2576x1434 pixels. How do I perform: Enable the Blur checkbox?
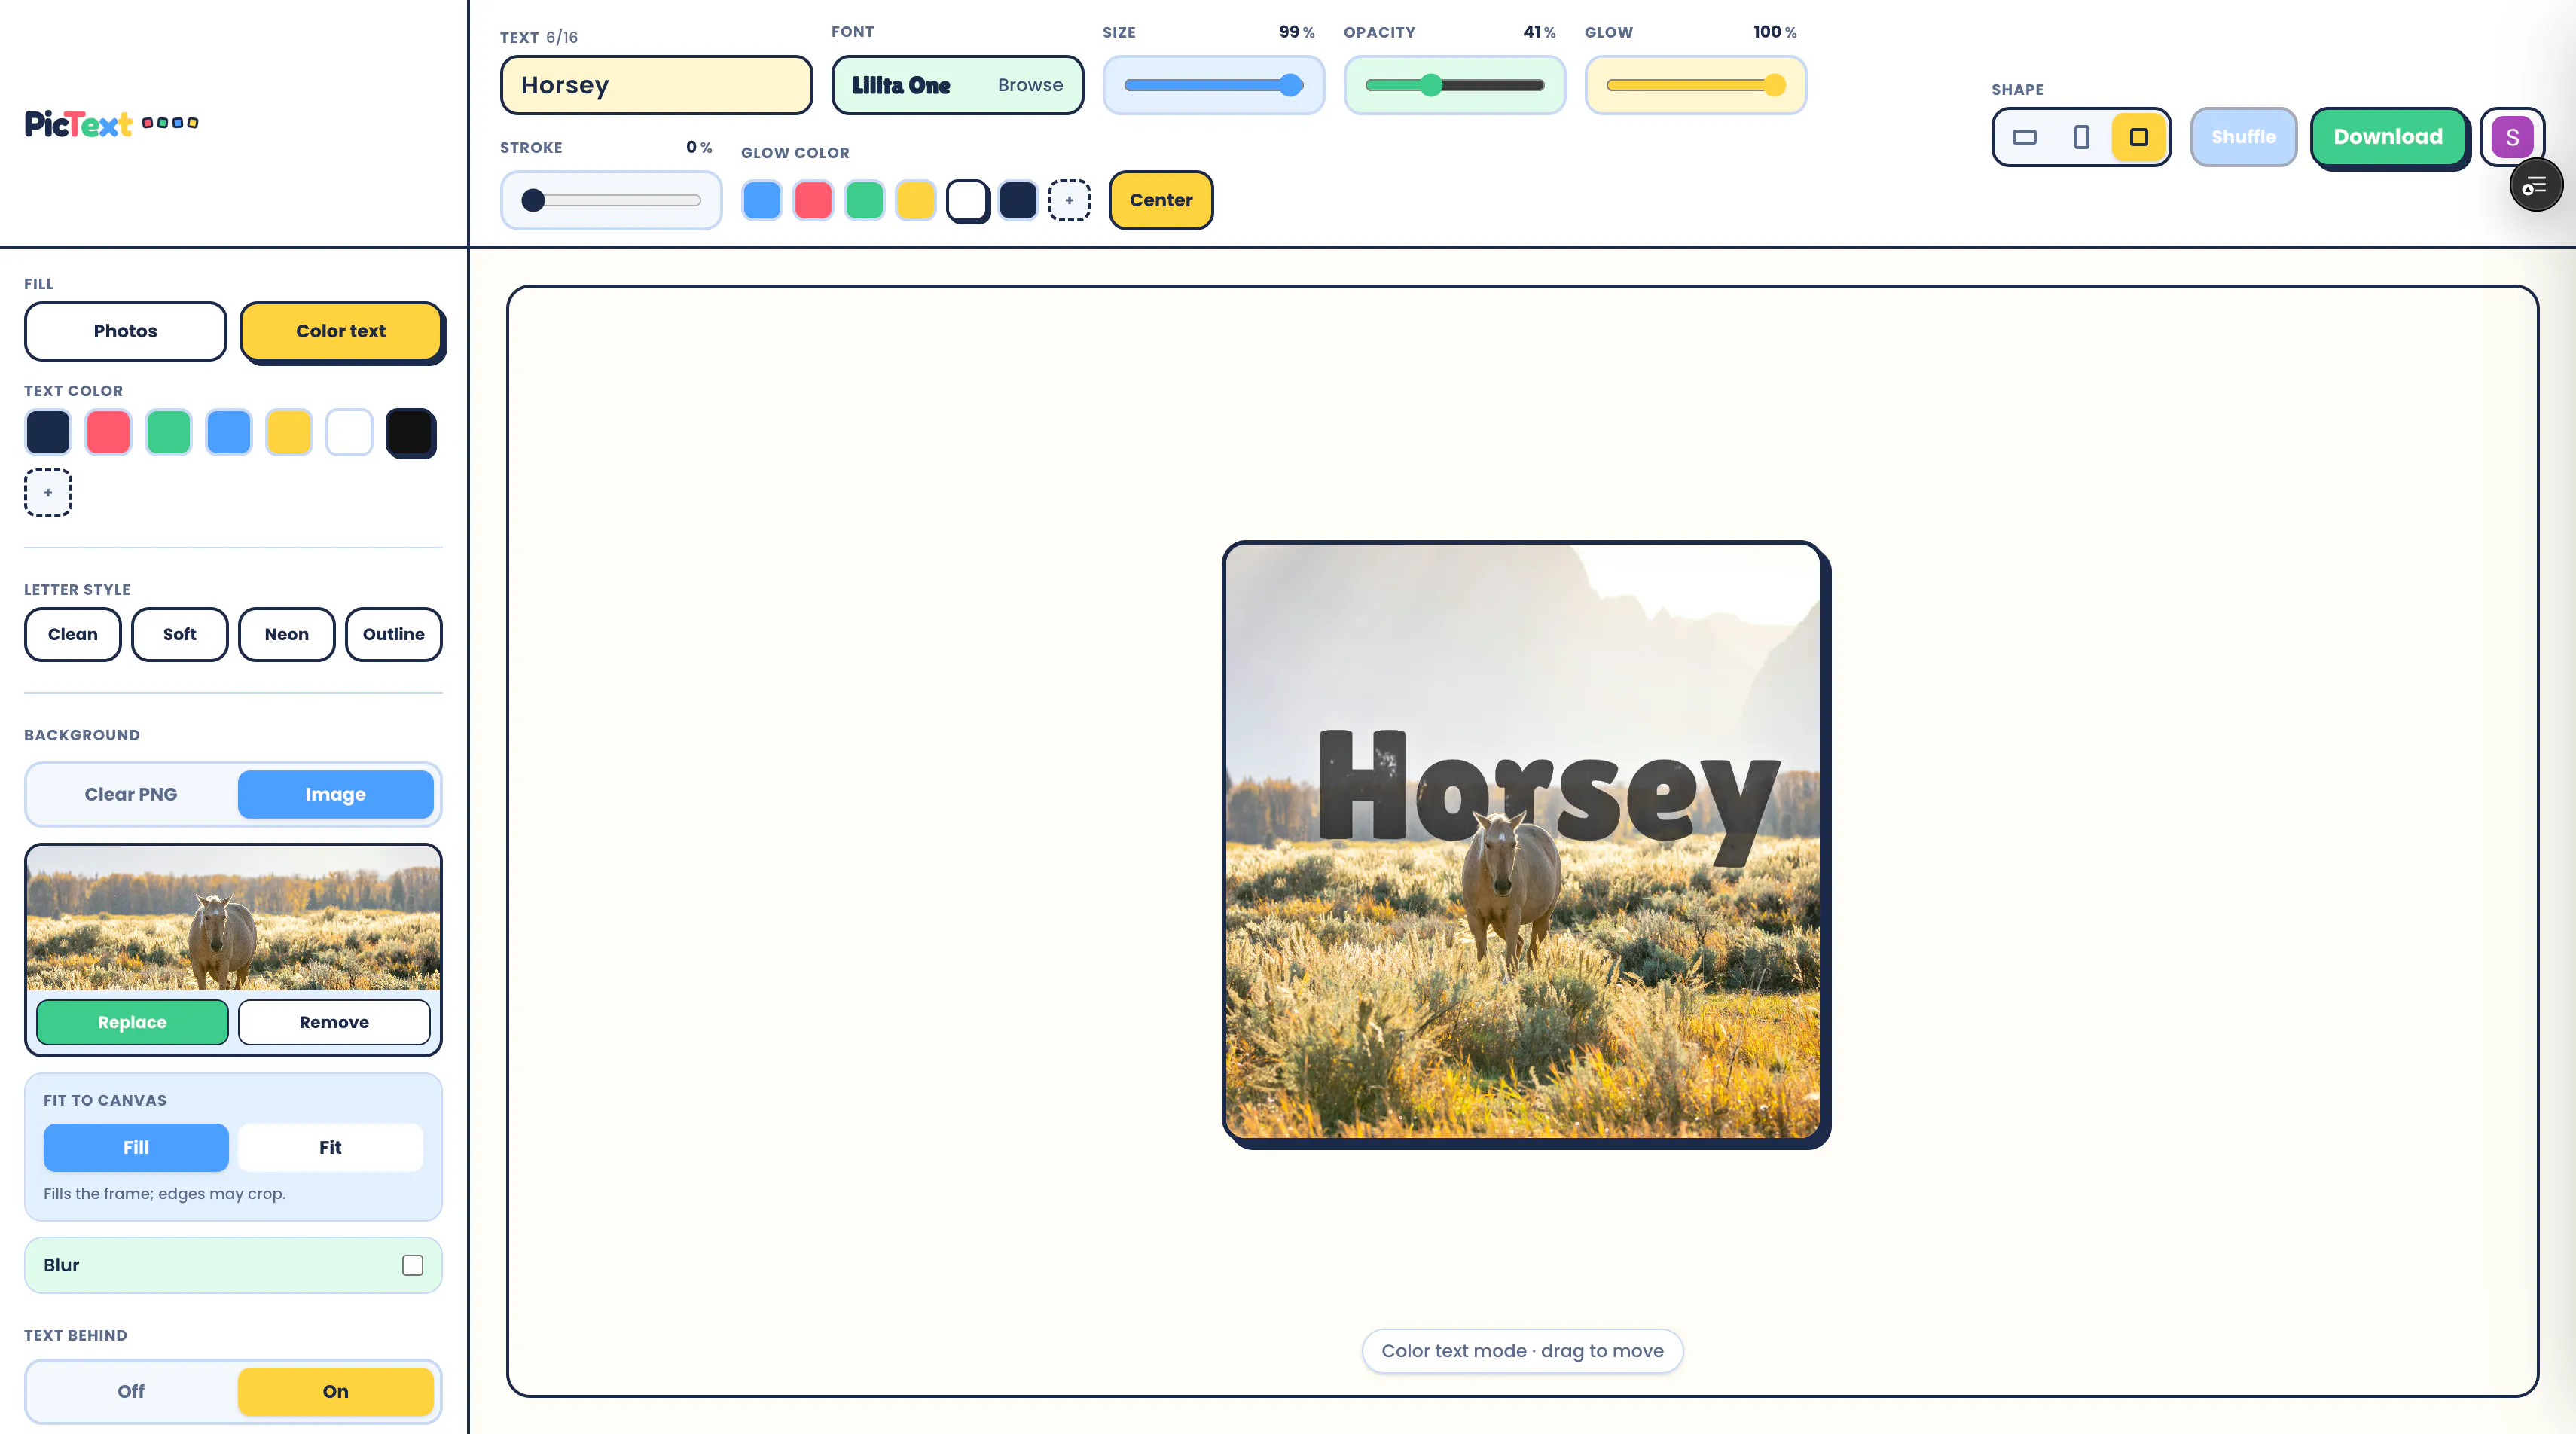412,1265
